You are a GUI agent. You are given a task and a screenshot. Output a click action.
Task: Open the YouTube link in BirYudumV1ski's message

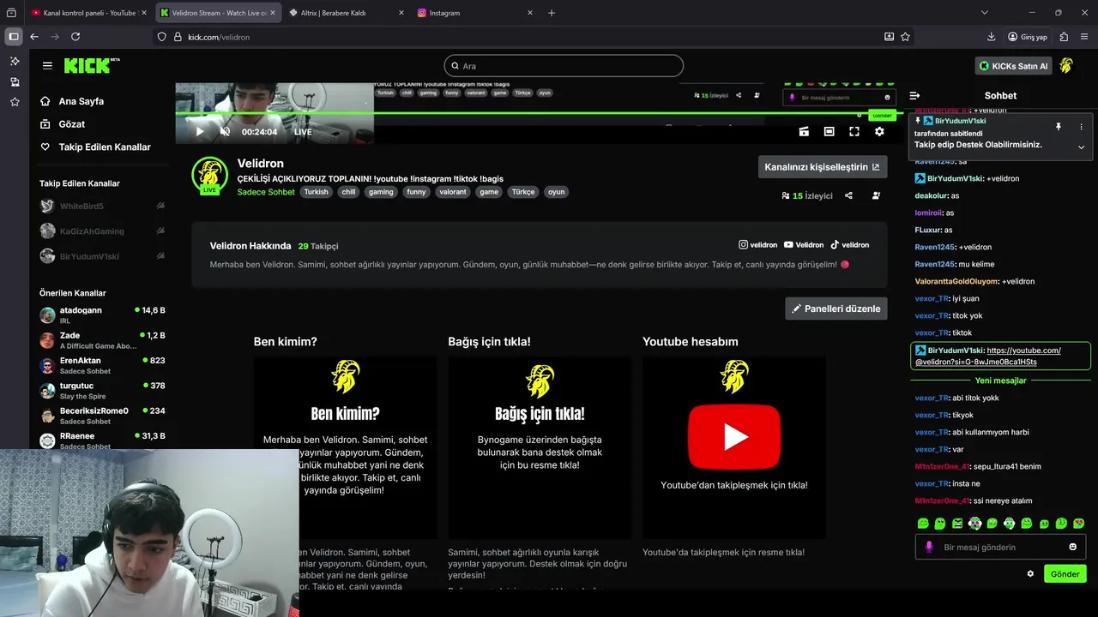pyautogui.click(x=988, y=356)
